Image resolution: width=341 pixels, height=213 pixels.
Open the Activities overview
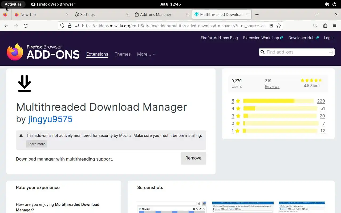point(13,4)
